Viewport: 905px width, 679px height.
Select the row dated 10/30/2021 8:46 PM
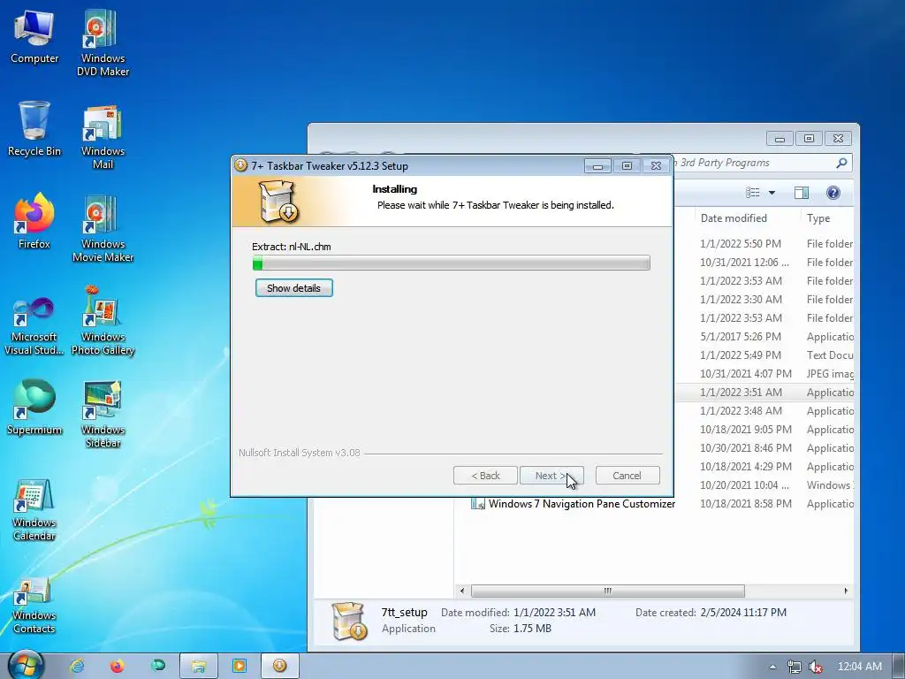(x=764, y=448)
